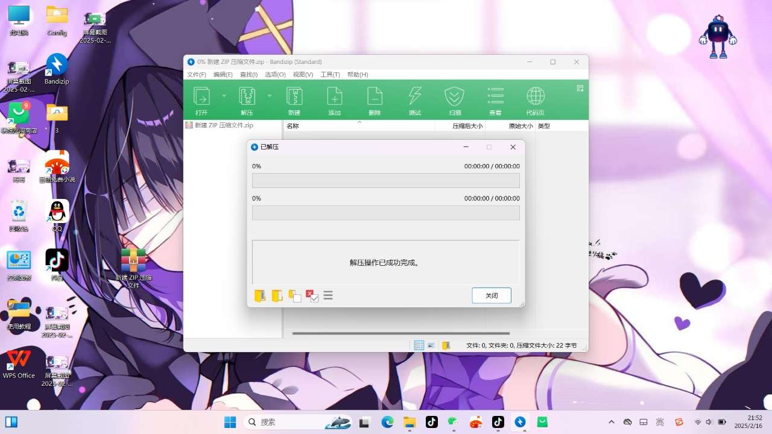Viewport: 772px width, 434px height.
Task: Select the 番茄免费小说 desktop shortcut
Action: tap(57, 167)
